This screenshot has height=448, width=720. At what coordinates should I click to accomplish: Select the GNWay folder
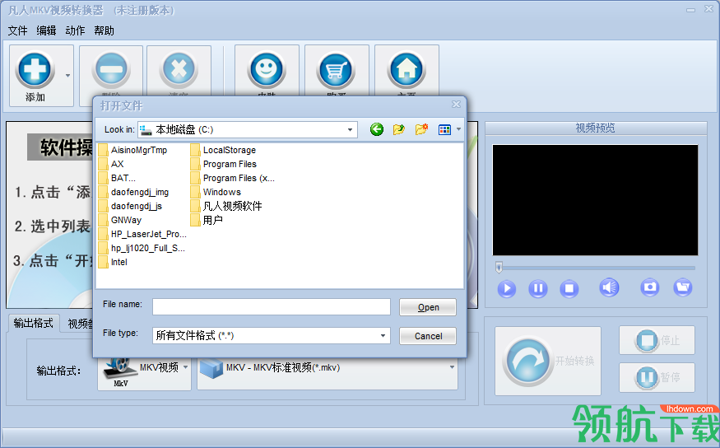[x=120, y=220]
